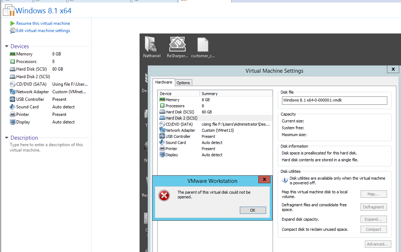Click Resume this virtual machine link
This screenshot has height=252, width=401.
pos(43,23)
